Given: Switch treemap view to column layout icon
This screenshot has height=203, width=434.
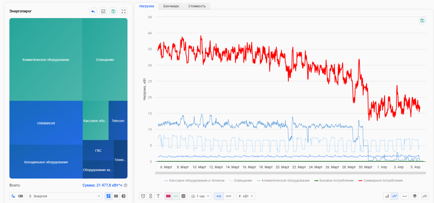Looking at the screenshot, I should 116,196.
